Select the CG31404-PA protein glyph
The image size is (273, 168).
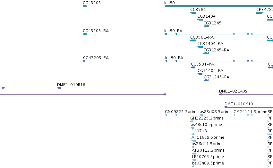[x=200, y=74]
